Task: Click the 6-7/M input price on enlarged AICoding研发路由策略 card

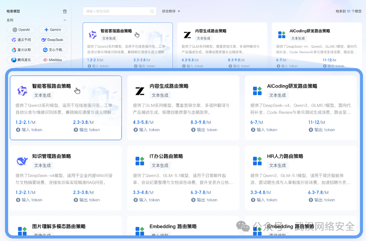Action: [x=257, y=122]
